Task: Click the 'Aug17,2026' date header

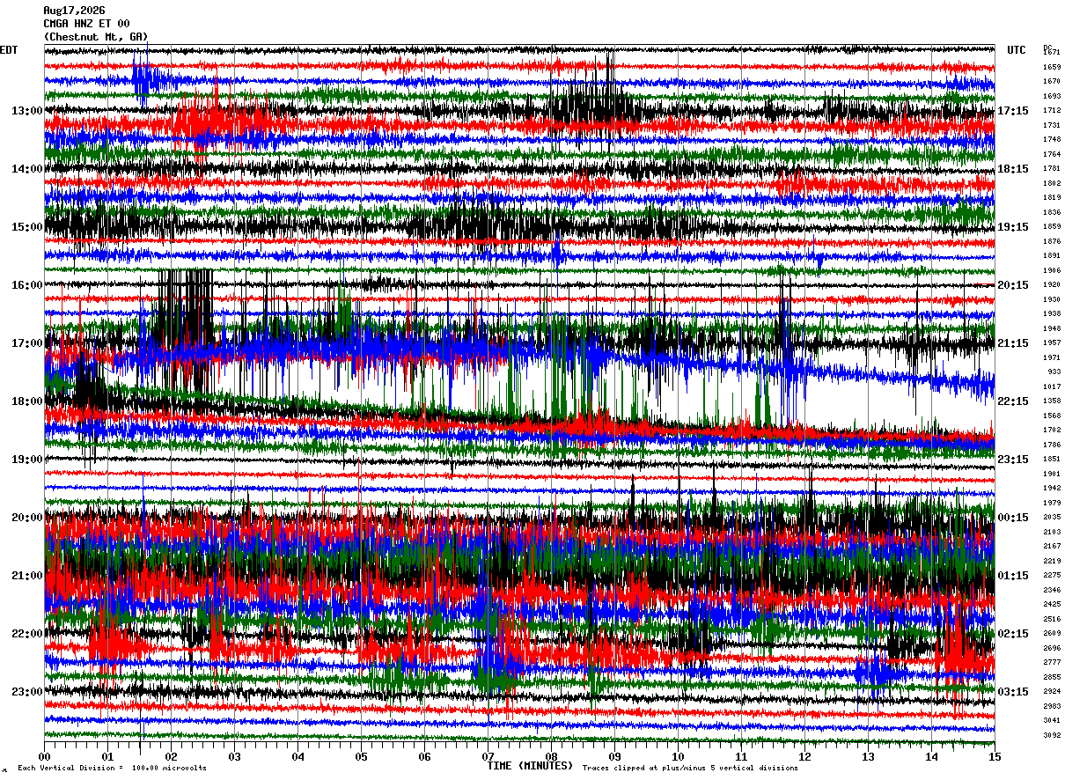Action: tap(74, 11)
